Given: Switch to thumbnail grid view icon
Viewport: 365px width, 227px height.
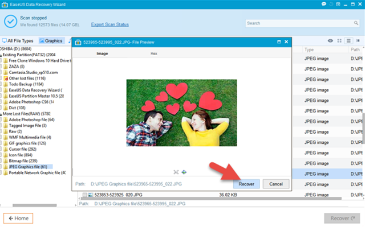Looking at the screenshot, I should click(339, 40).
